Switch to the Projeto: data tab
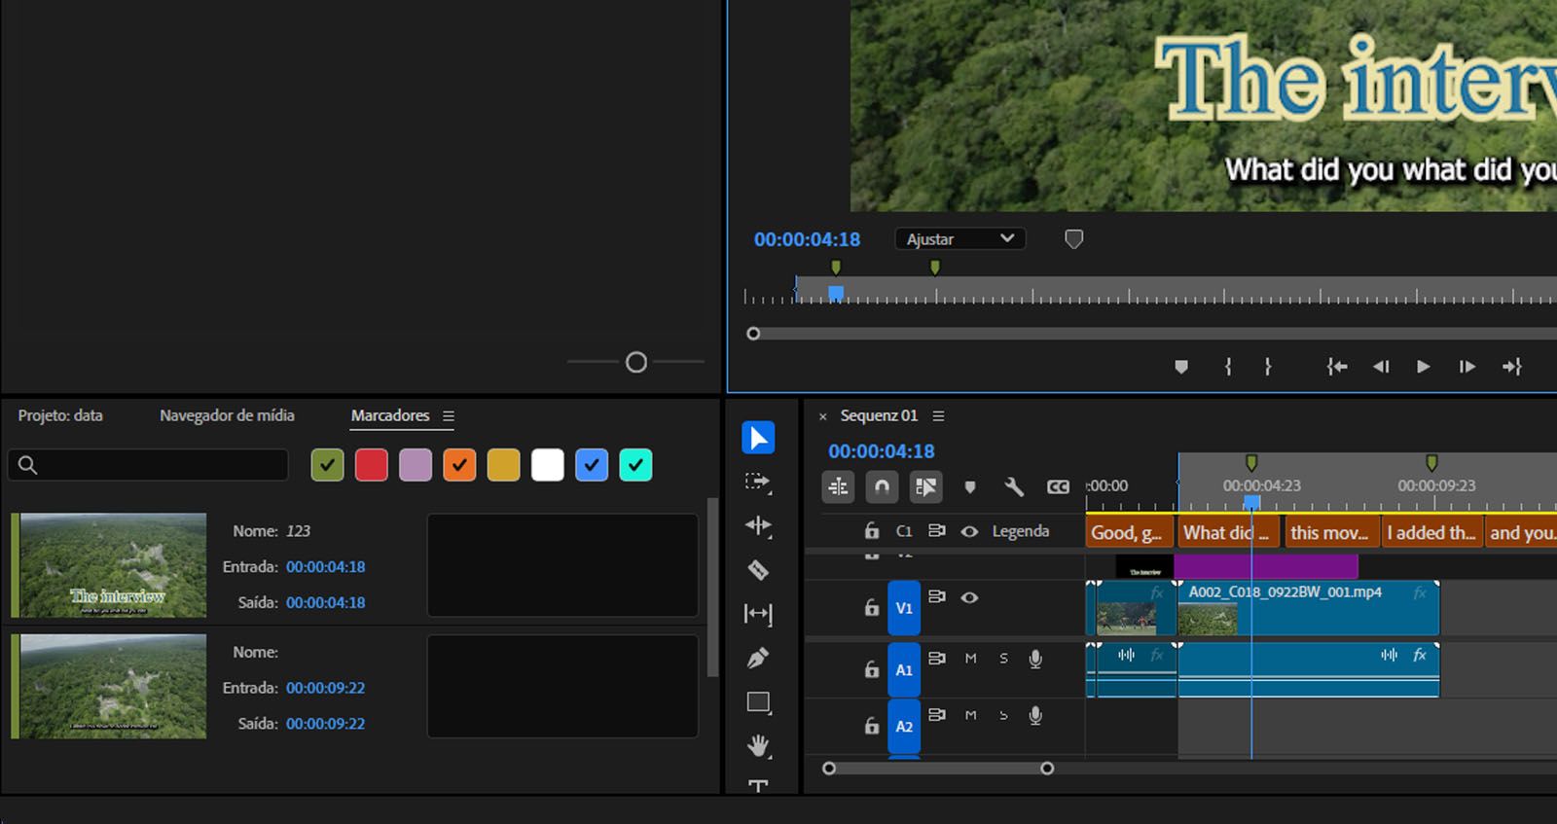The height and width of the screenshot is (824, 1557). click(60, 415)
